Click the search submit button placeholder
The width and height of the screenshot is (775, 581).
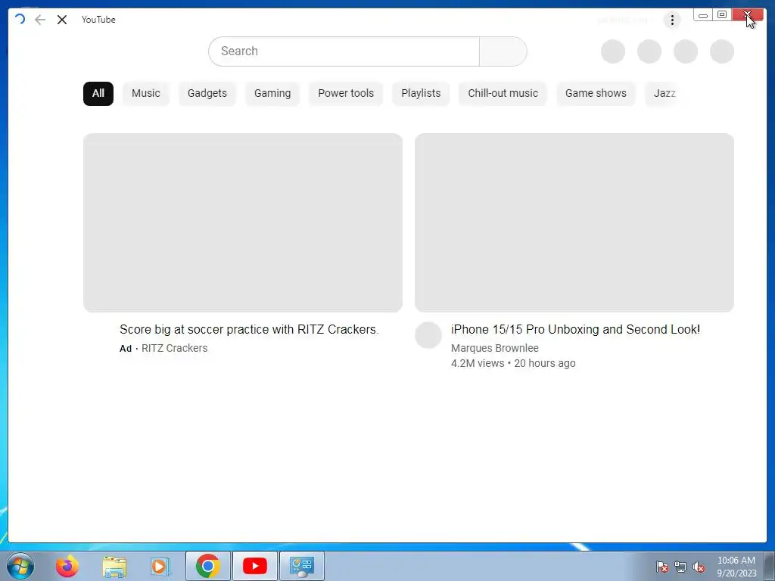tap(503, 51)
